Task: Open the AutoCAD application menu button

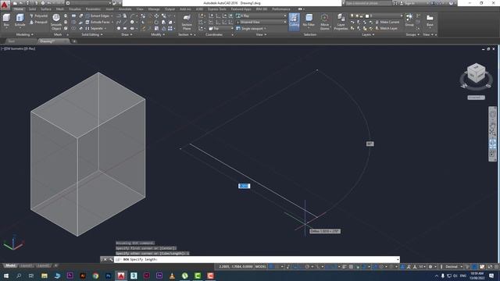Action: [x=5, y=5]
